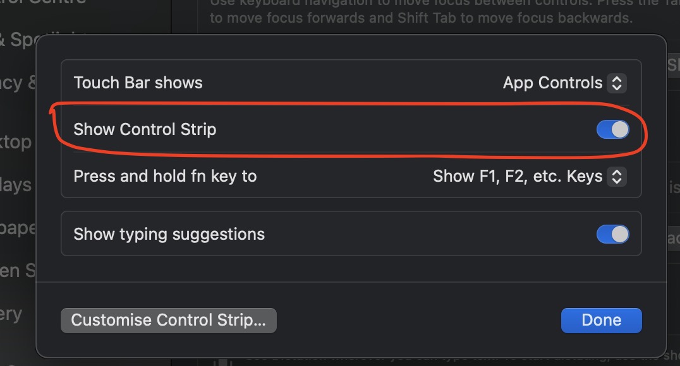680x366 pixels.
Task: Confirm settings with the Done button
Action: [x=601, y=320]
